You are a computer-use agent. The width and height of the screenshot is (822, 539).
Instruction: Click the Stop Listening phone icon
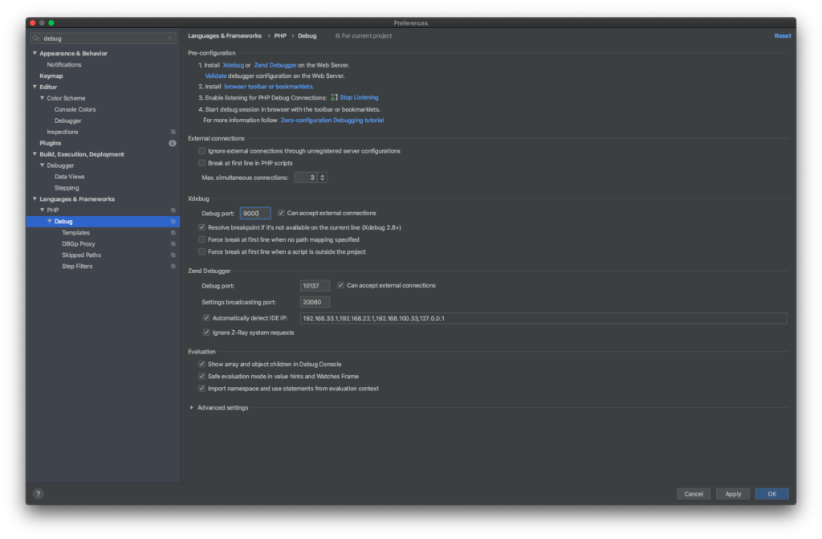334,97
